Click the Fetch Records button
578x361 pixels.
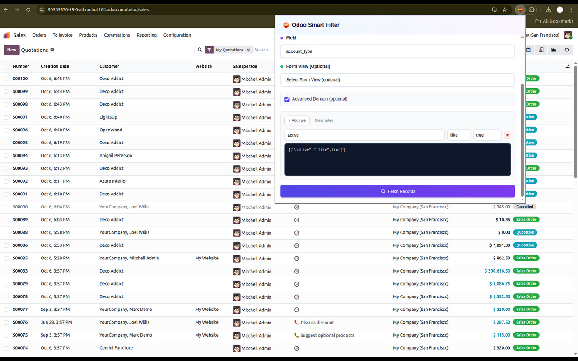pyautogui.click(x=397, y=191)
